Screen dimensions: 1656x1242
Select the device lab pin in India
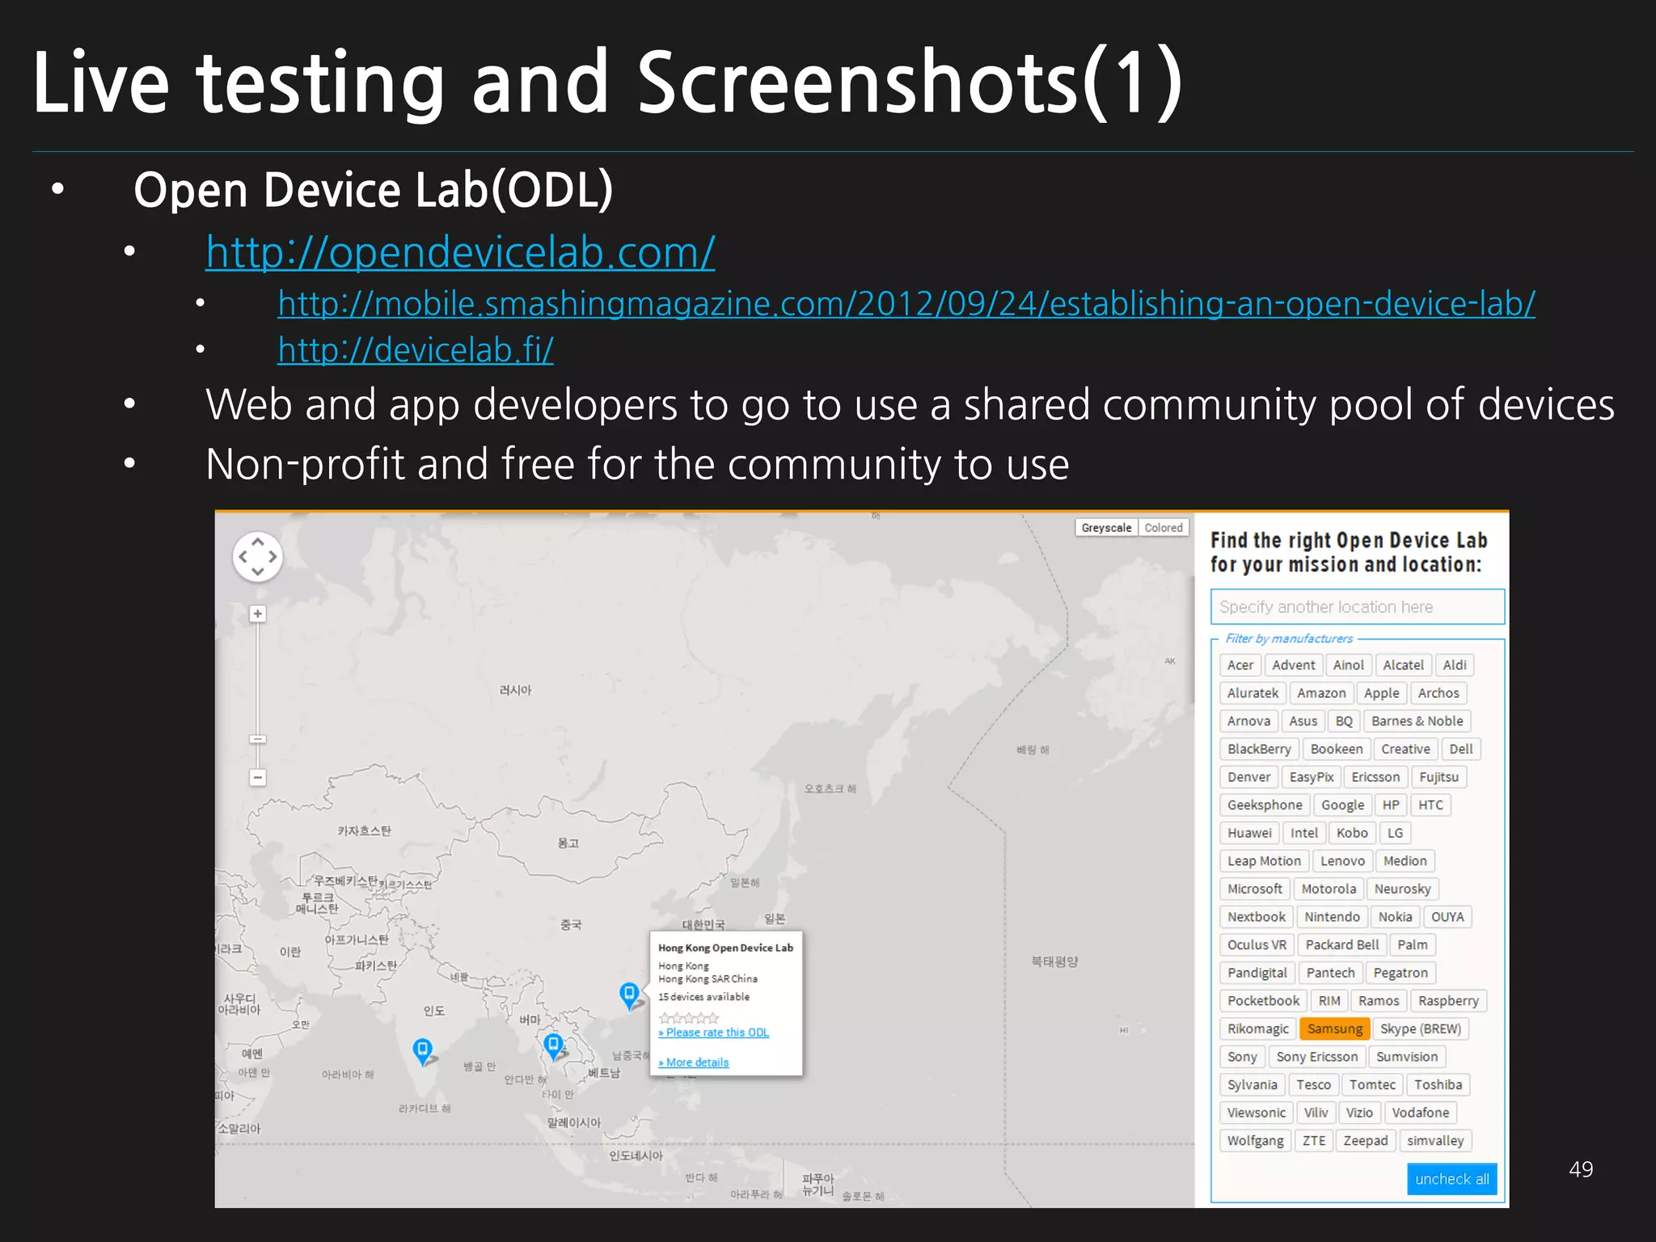[x=422, y=1051]
